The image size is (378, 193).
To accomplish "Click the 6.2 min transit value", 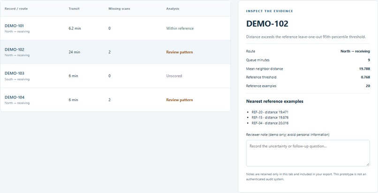I will point(75,29).
